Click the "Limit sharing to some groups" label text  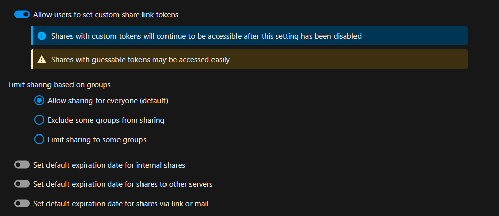point(97,140)
